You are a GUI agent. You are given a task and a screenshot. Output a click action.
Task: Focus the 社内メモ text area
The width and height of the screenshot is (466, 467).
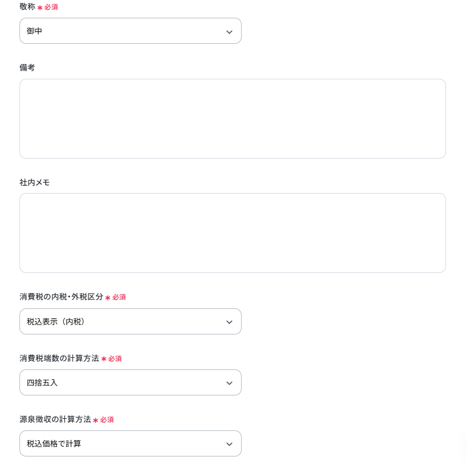[233, 233]
